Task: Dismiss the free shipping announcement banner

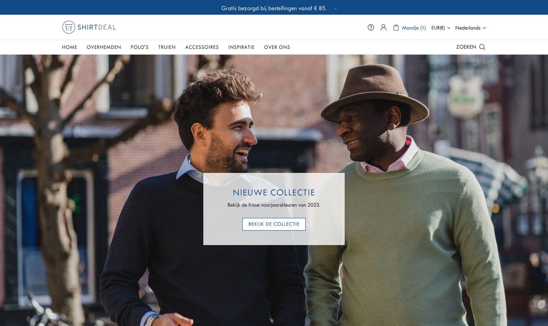Action: (x=335, y=8)
